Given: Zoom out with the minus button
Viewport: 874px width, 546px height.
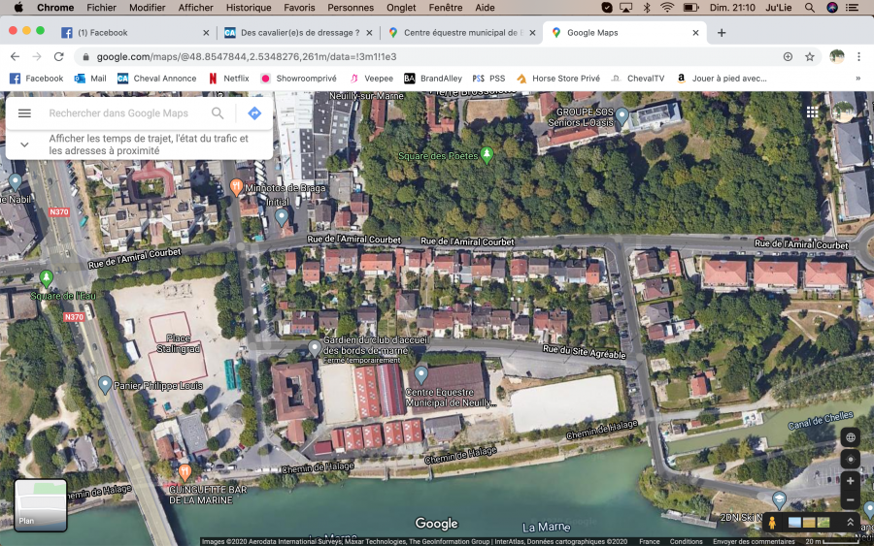Looking at the screenshot, I should (851, 500).
